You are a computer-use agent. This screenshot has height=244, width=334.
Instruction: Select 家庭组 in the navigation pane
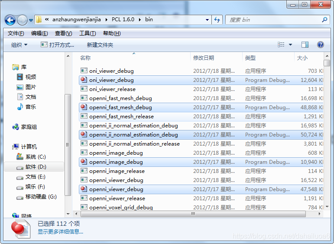[25, 127]
